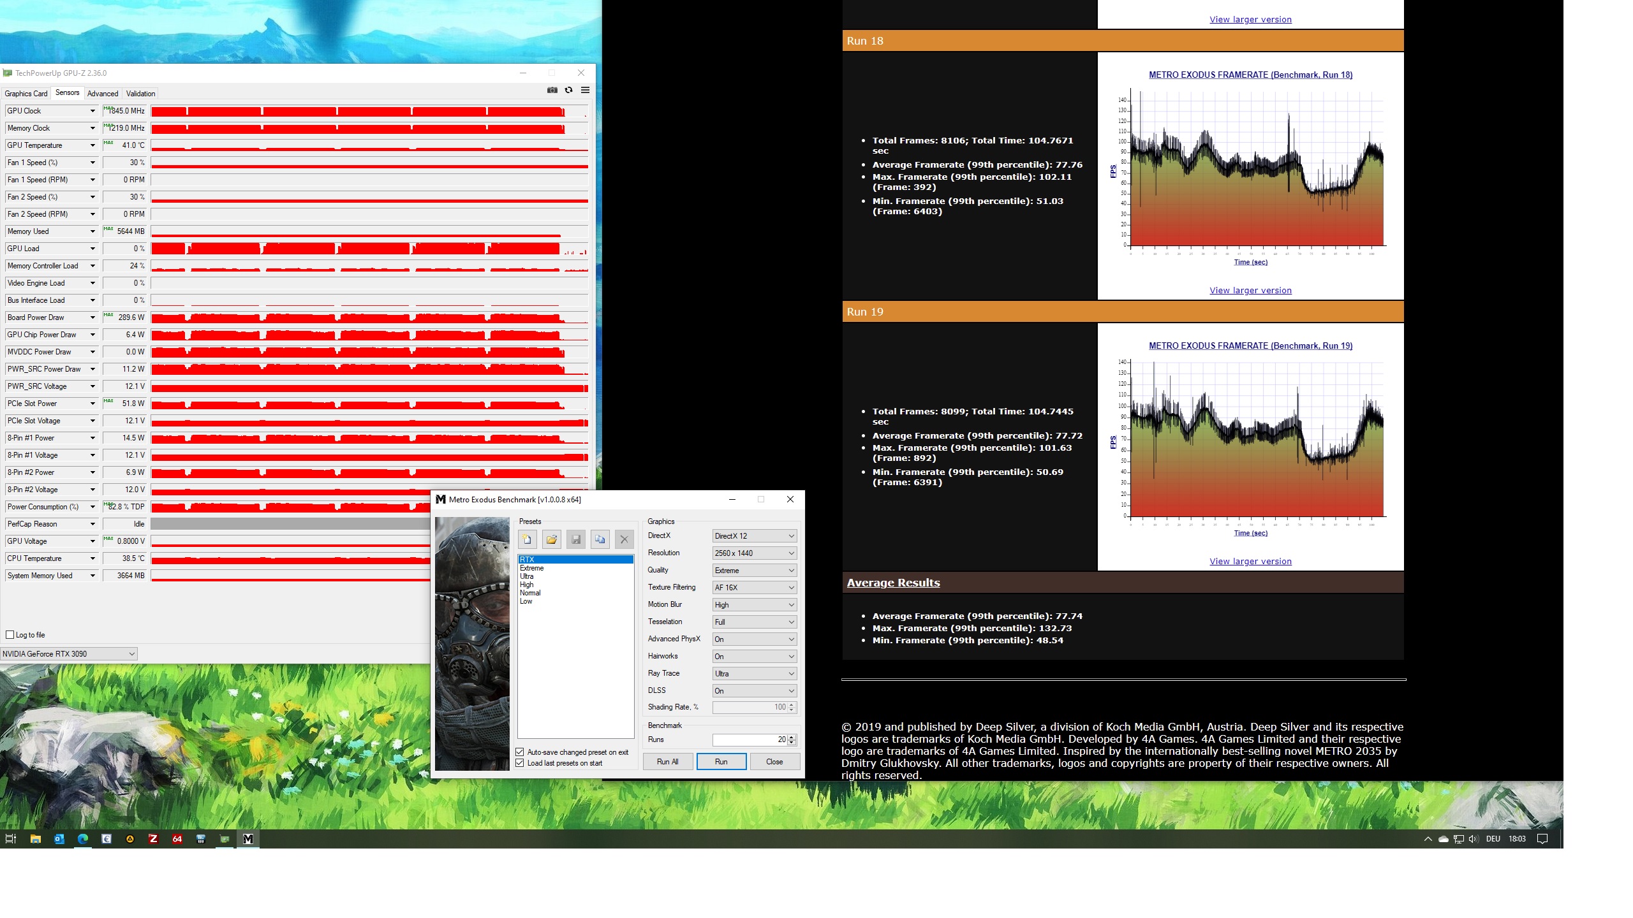Click the GPU-Z refresh icon
The height and width of the screenshot is (918, 1633).
tap(568, 91)
